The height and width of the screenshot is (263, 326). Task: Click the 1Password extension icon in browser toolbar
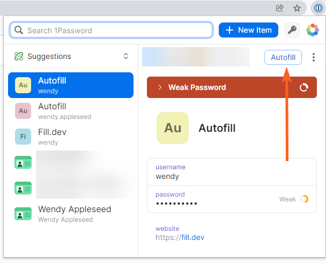(x=318, y=8)
